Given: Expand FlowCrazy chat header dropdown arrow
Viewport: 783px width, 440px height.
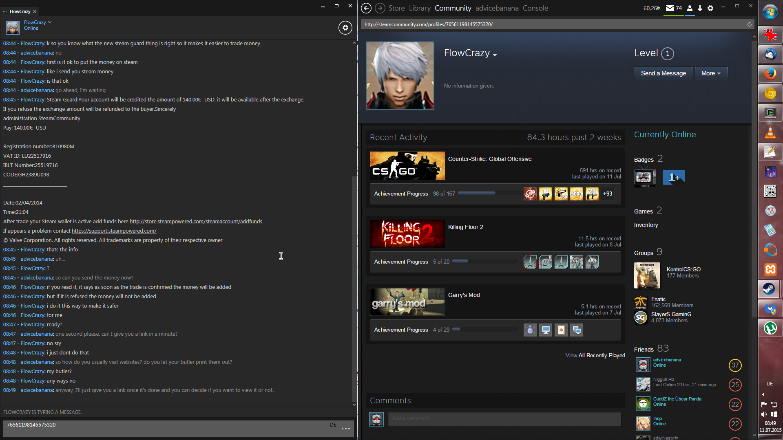Looking at the screenshot, I should pos(50,22).
